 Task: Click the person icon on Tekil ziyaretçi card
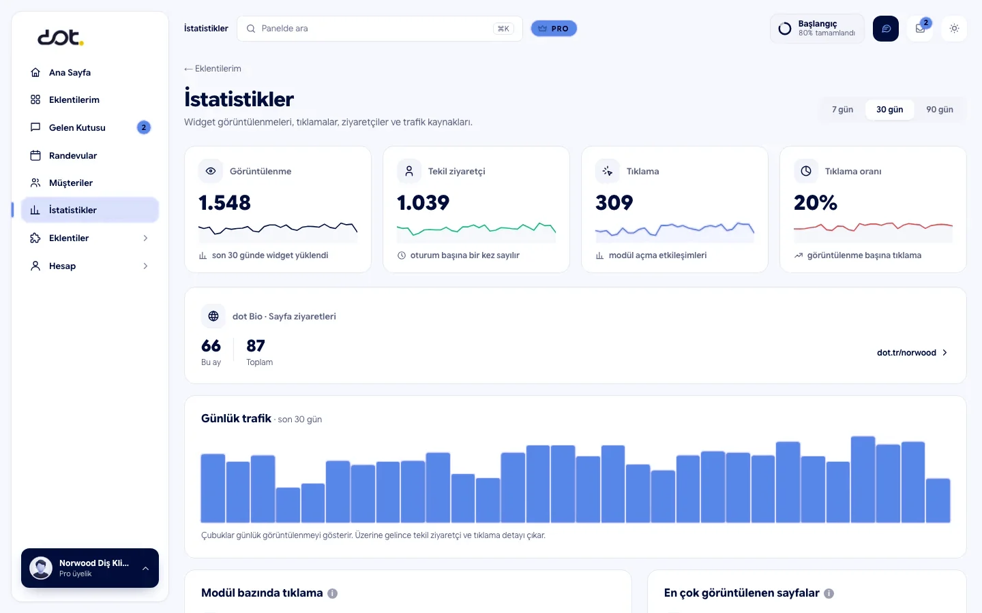(409, 171)
